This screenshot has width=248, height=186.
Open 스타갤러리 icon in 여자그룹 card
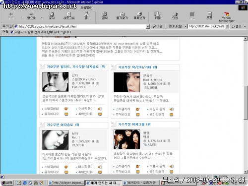tap(138, 166)
